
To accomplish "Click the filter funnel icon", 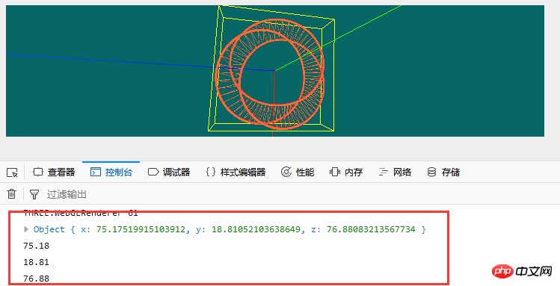I will [34, 194].
